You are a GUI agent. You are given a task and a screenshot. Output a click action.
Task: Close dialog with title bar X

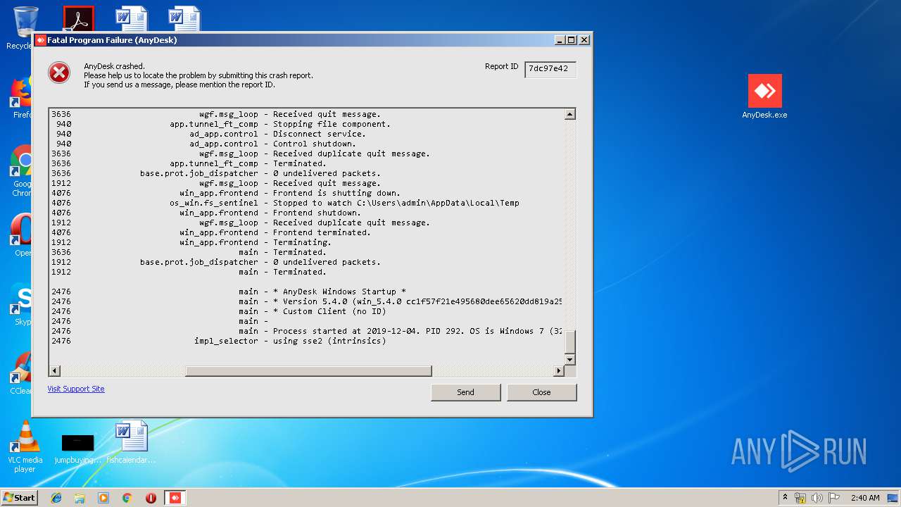pyautogui.click(x=584, y=40)
